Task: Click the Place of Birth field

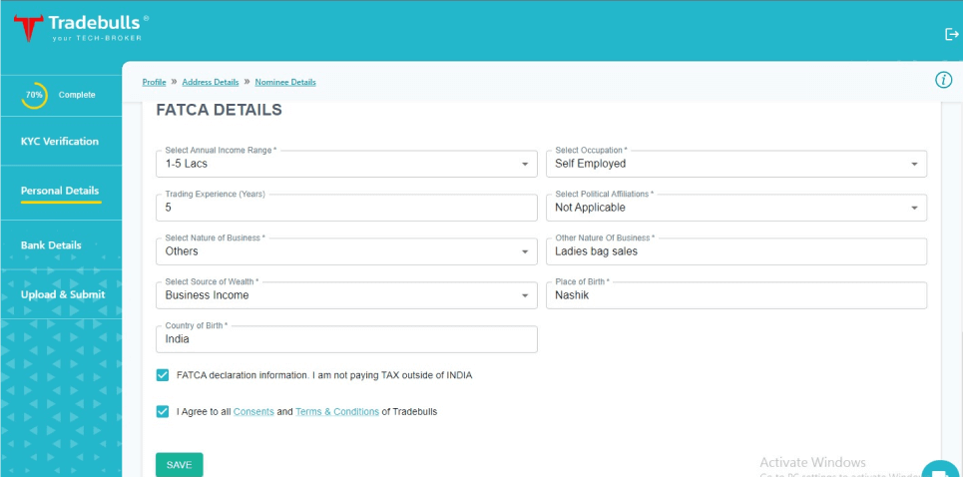Action: point(735,295)
